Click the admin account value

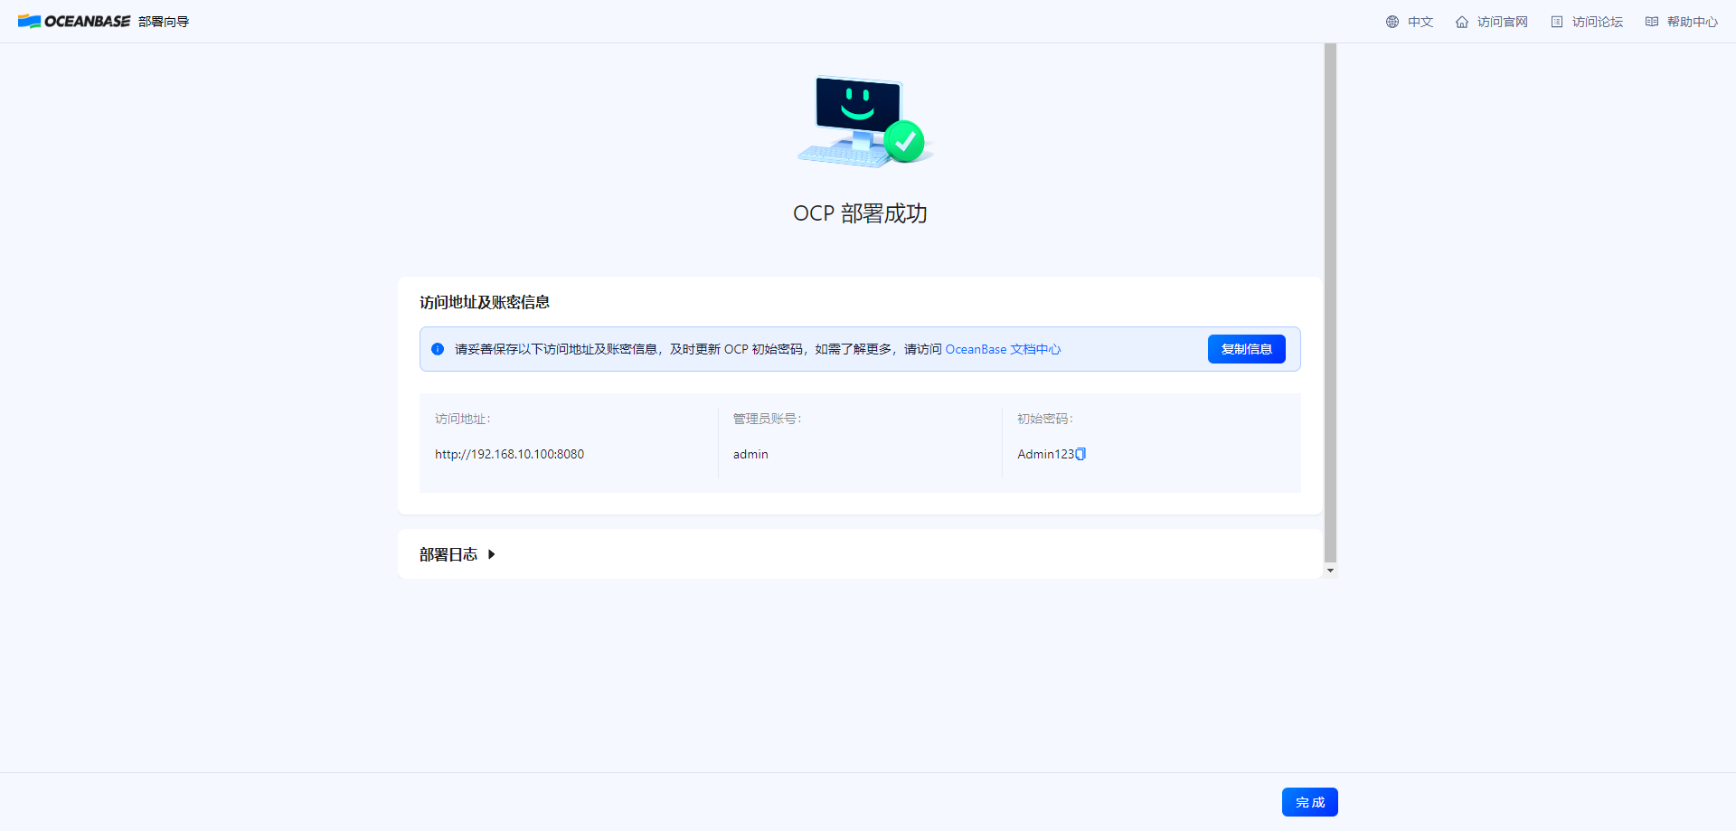click(x=750, y=454)
